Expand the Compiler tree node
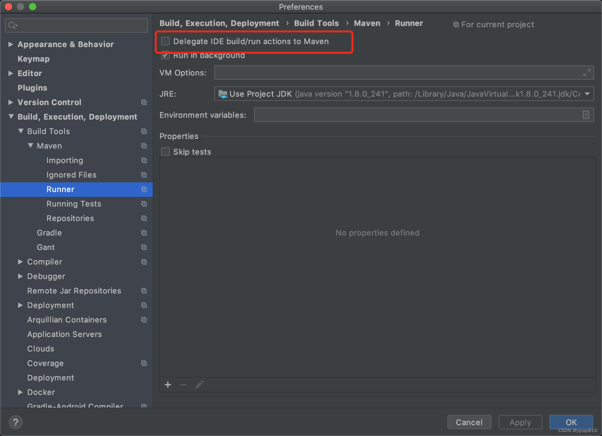This screenshot has height=436, width=602. [x=20, y=262]
